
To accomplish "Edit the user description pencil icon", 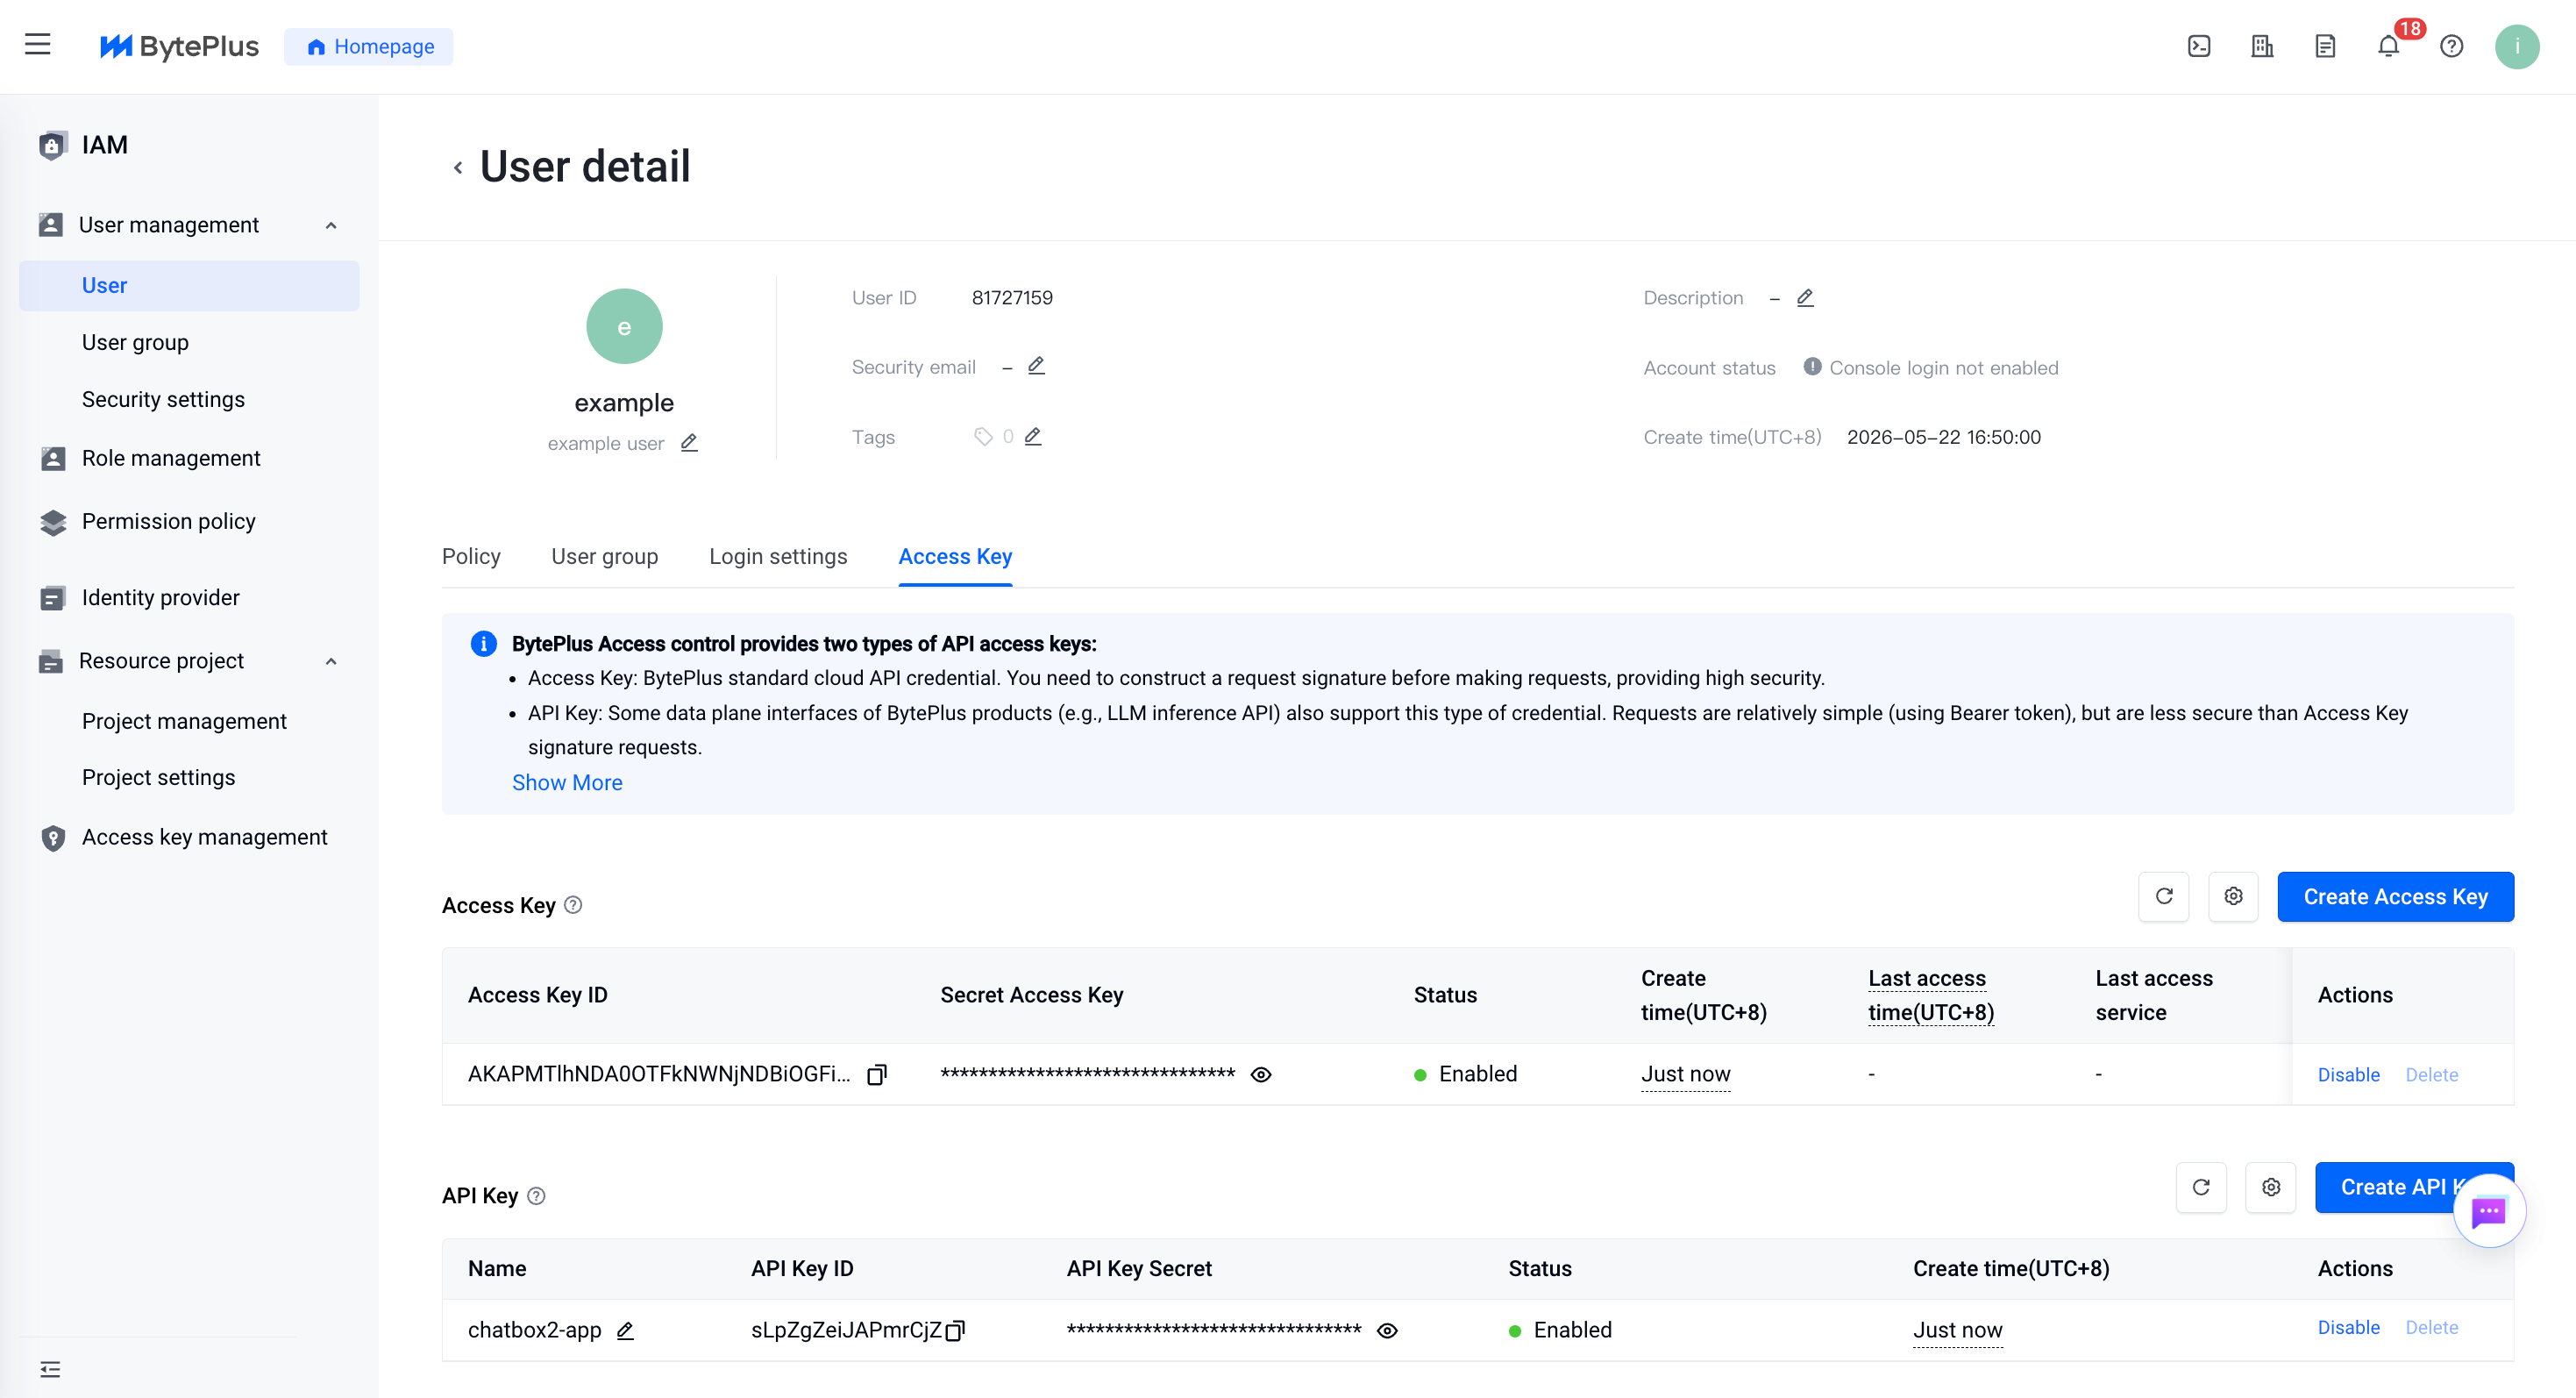I will coord(1805,298).
